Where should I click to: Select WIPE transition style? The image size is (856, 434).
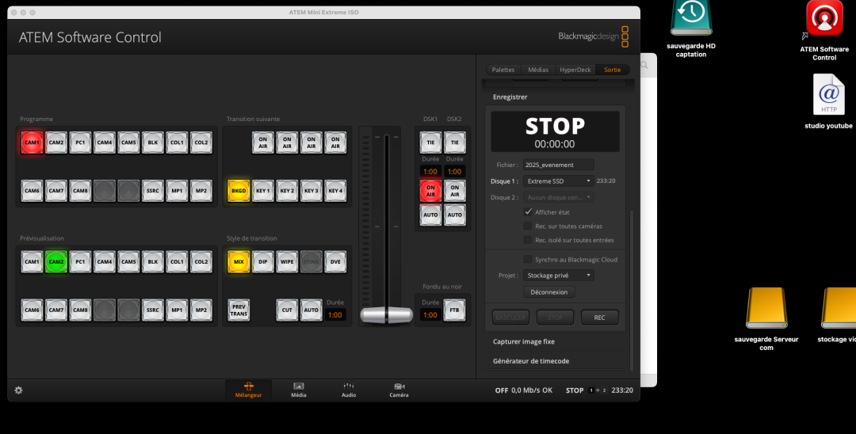[287, 261]
